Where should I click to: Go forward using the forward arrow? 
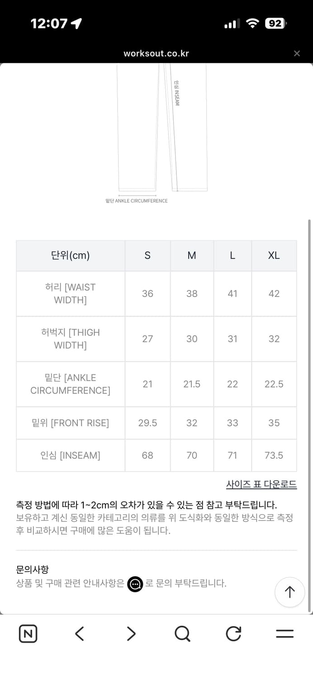click(x=130, y=634)
